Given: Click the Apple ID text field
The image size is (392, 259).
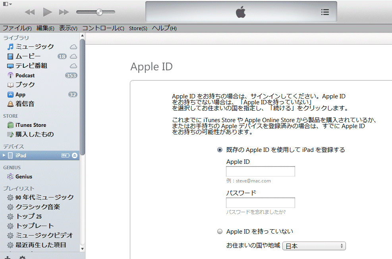Looking at the screenshot, I should [x=260, y=171].
